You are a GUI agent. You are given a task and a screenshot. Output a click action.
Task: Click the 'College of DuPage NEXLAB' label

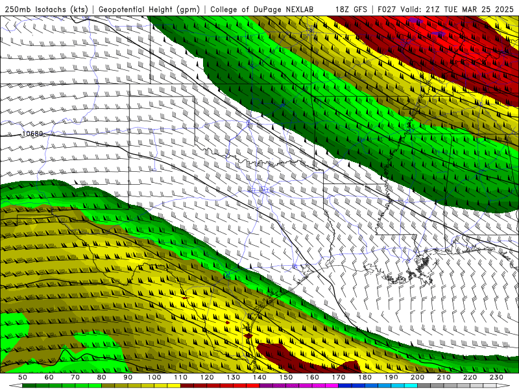(262, 9)
